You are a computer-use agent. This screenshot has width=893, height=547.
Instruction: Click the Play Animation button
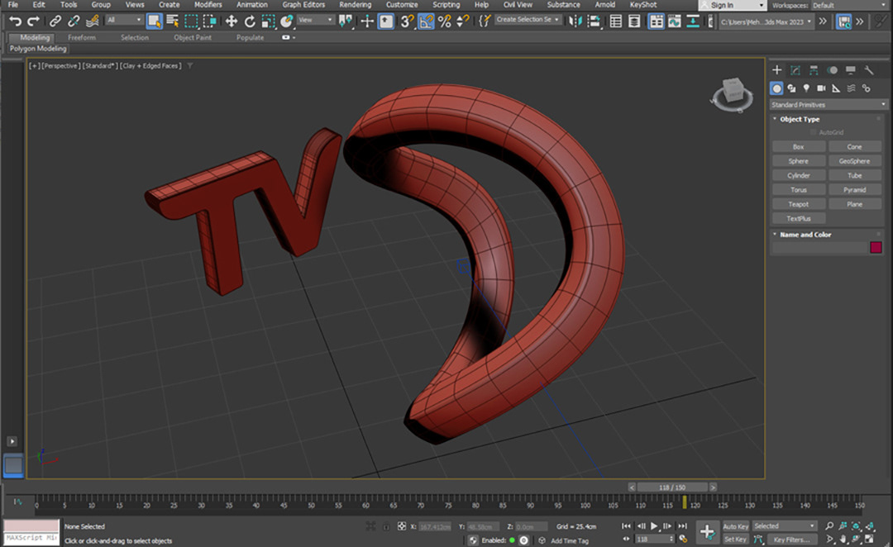(x=654, y=526)
